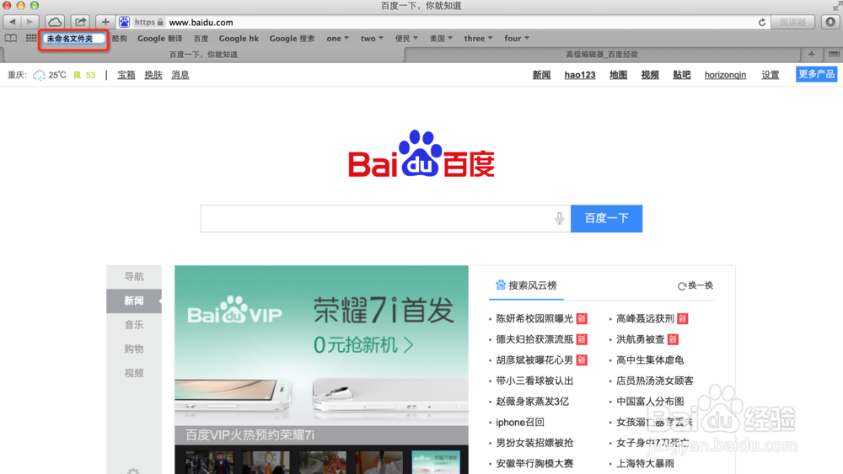Open the Google 搜索 bookmark
The image size is (843, 474).
(292, 38)
